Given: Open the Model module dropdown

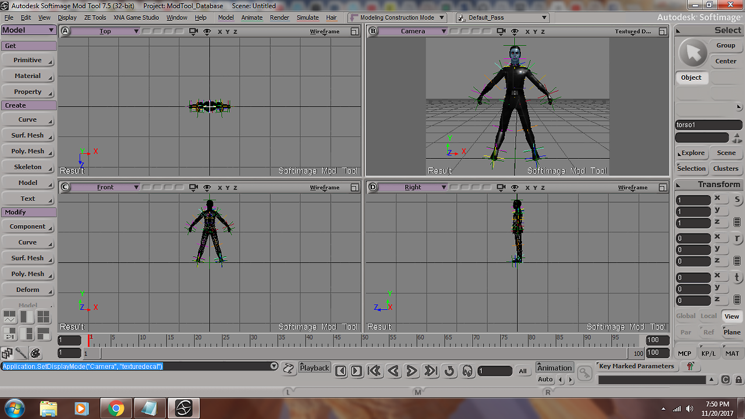Looking at the screenshot, I should [x=29, y=30].
